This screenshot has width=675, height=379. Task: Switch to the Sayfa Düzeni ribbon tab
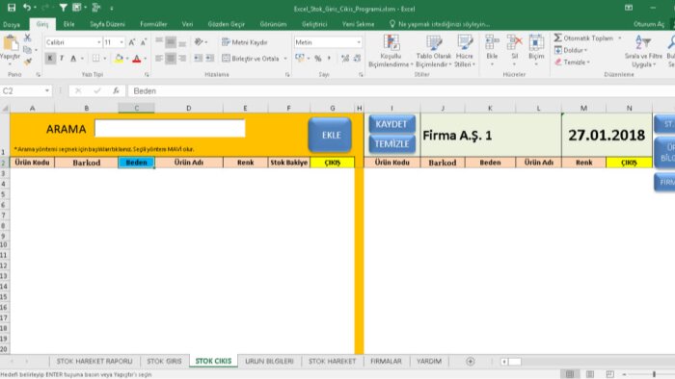107,24
